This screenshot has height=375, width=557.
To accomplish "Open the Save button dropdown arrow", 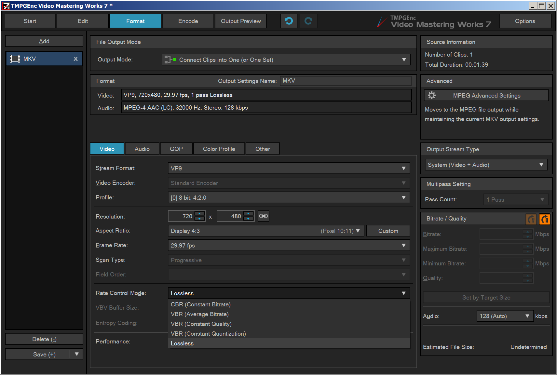I will point(77,354).
